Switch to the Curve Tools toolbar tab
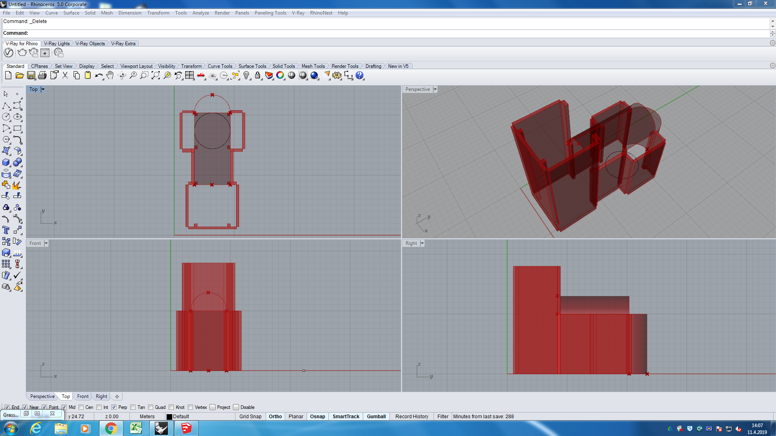The image size is (776, 436). point(220,66)
